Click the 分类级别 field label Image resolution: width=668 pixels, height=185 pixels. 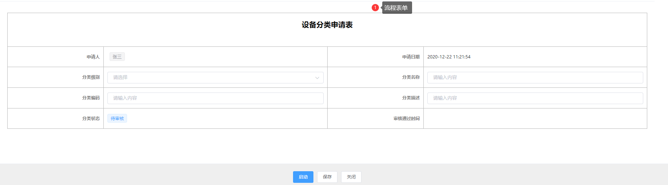91,77
